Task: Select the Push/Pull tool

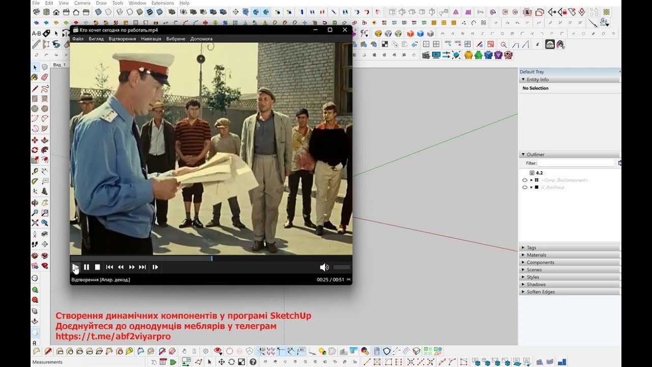Action: click(44, 140)
